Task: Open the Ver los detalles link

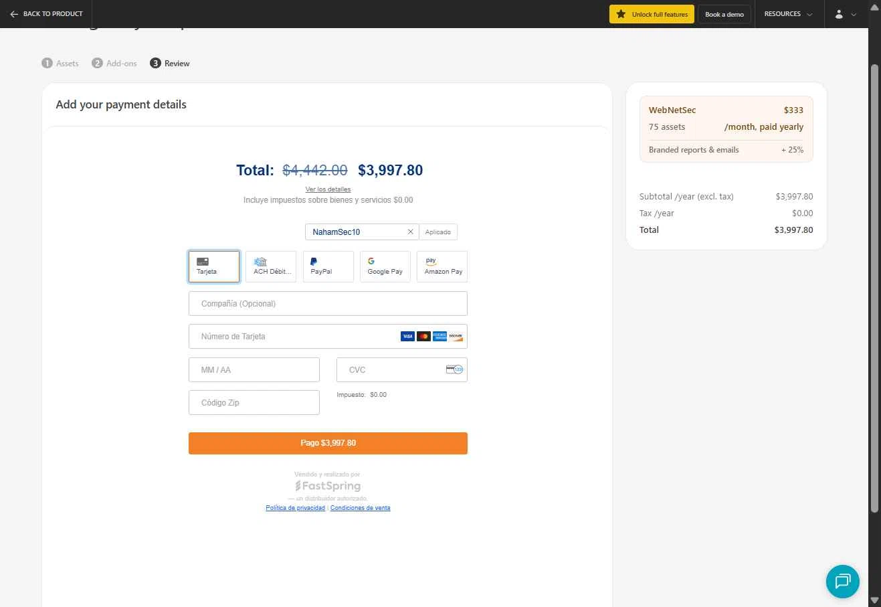Action: (x=328, y=189)
